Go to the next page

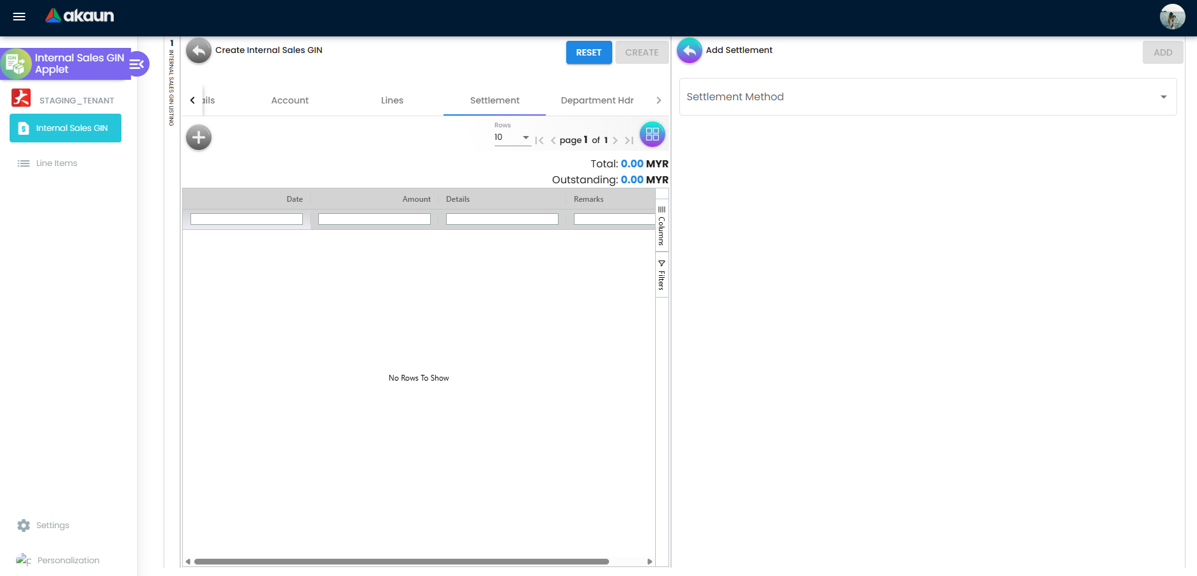point(615,140)
